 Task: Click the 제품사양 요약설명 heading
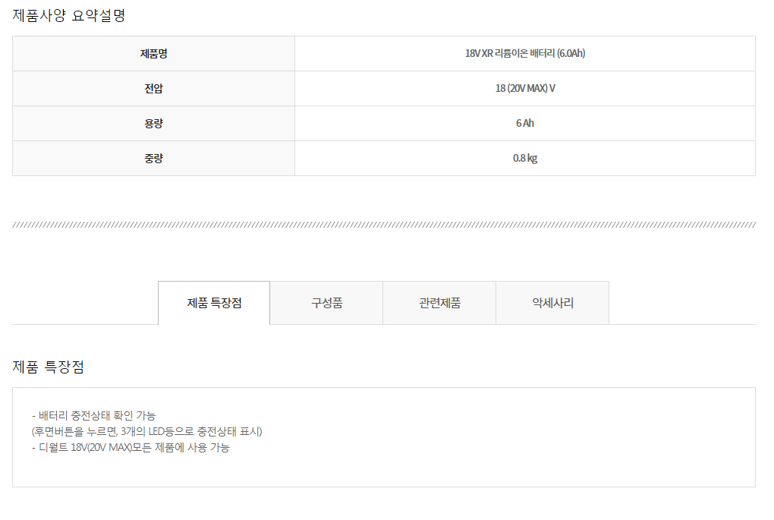click(x=69, y=15)
